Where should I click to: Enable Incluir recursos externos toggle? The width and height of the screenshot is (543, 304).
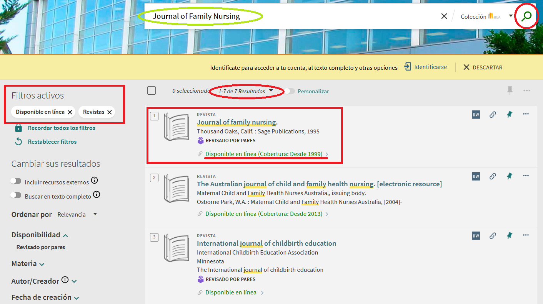point(16,181)
